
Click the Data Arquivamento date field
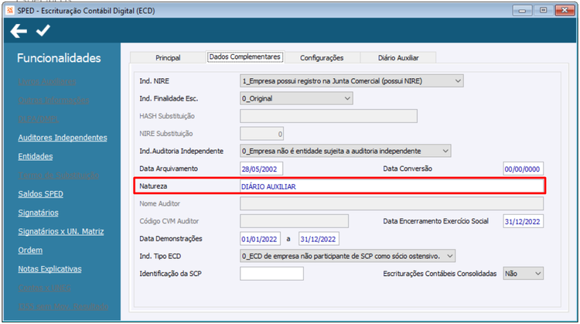point(261,169)
